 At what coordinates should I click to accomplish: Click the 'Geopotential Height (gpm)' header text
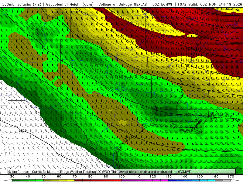pos(70,4)
